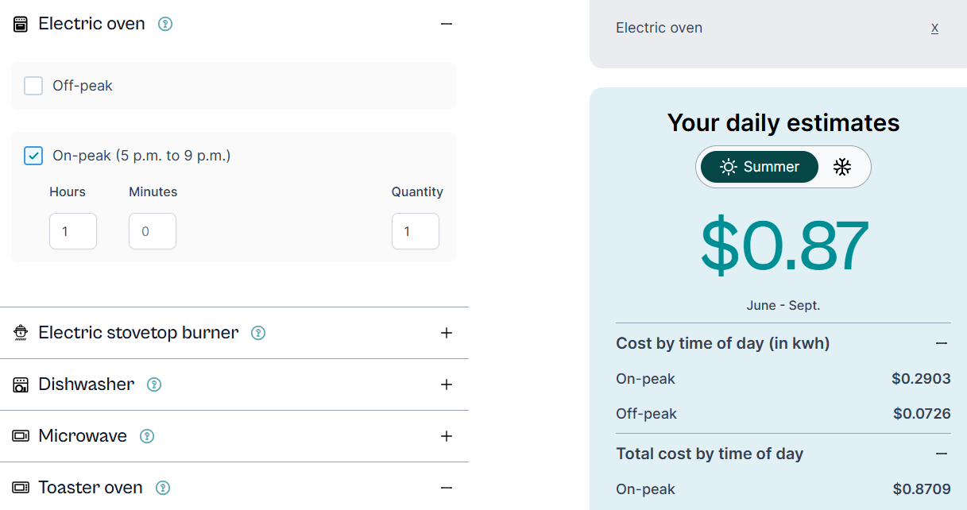Click the Dishwasher appliance icon
967x510 pixels.
pyautogui.click(x=21, y=384)
